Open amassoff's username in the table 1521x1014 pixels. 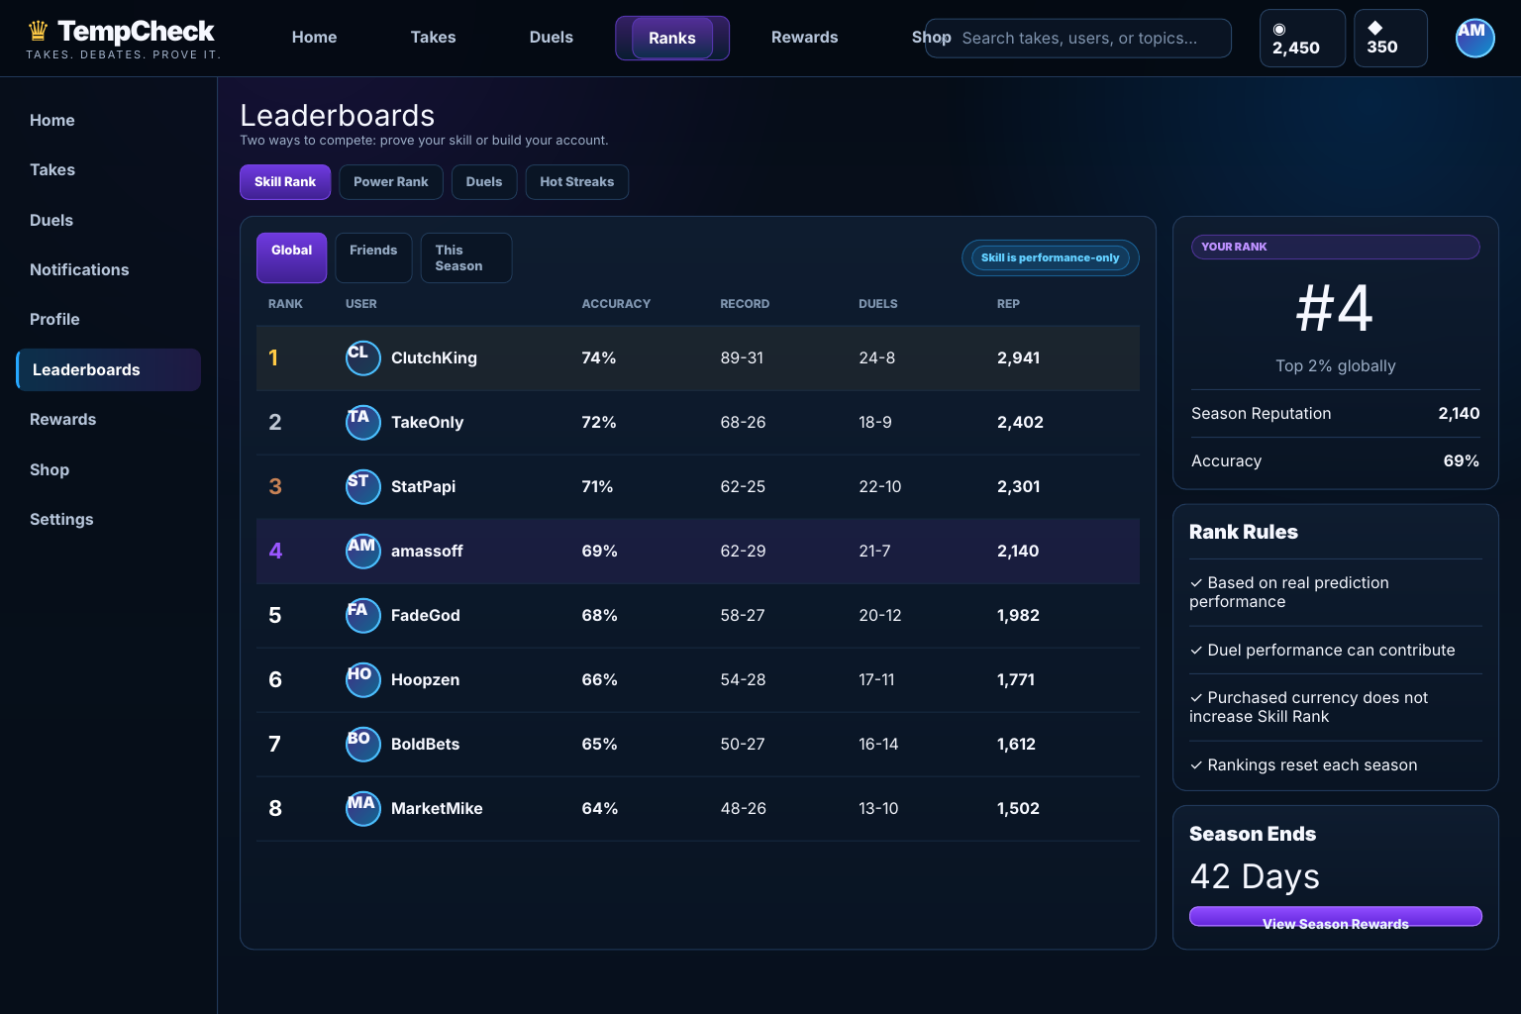(x=427, y=551)
